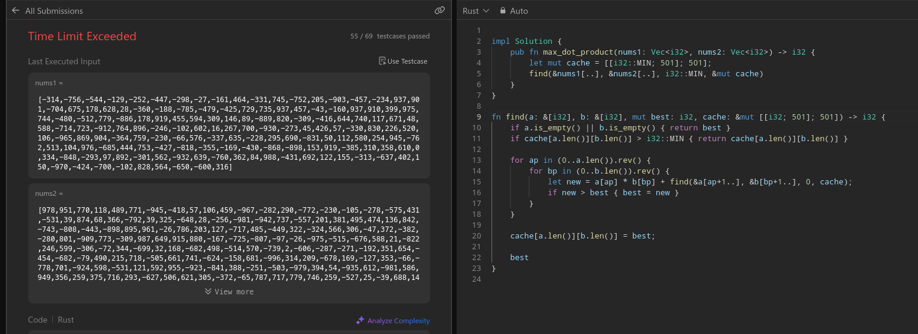Image resolution: width=918 pixels, height=334 pixels.
Task: Copy submission link via chain icon
Action: click(439, 10)
